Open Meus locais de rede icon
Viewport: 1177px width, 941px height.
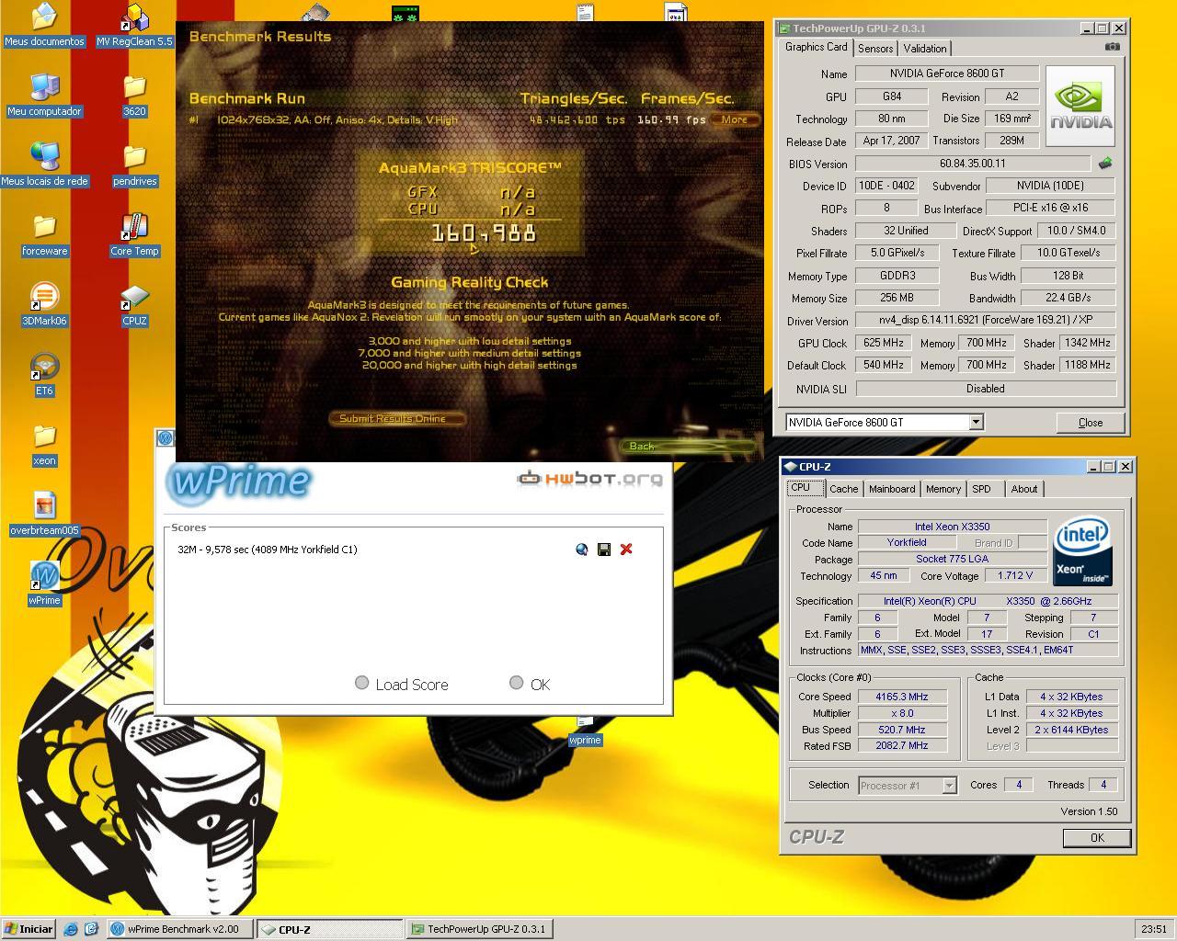coord(44,164)
